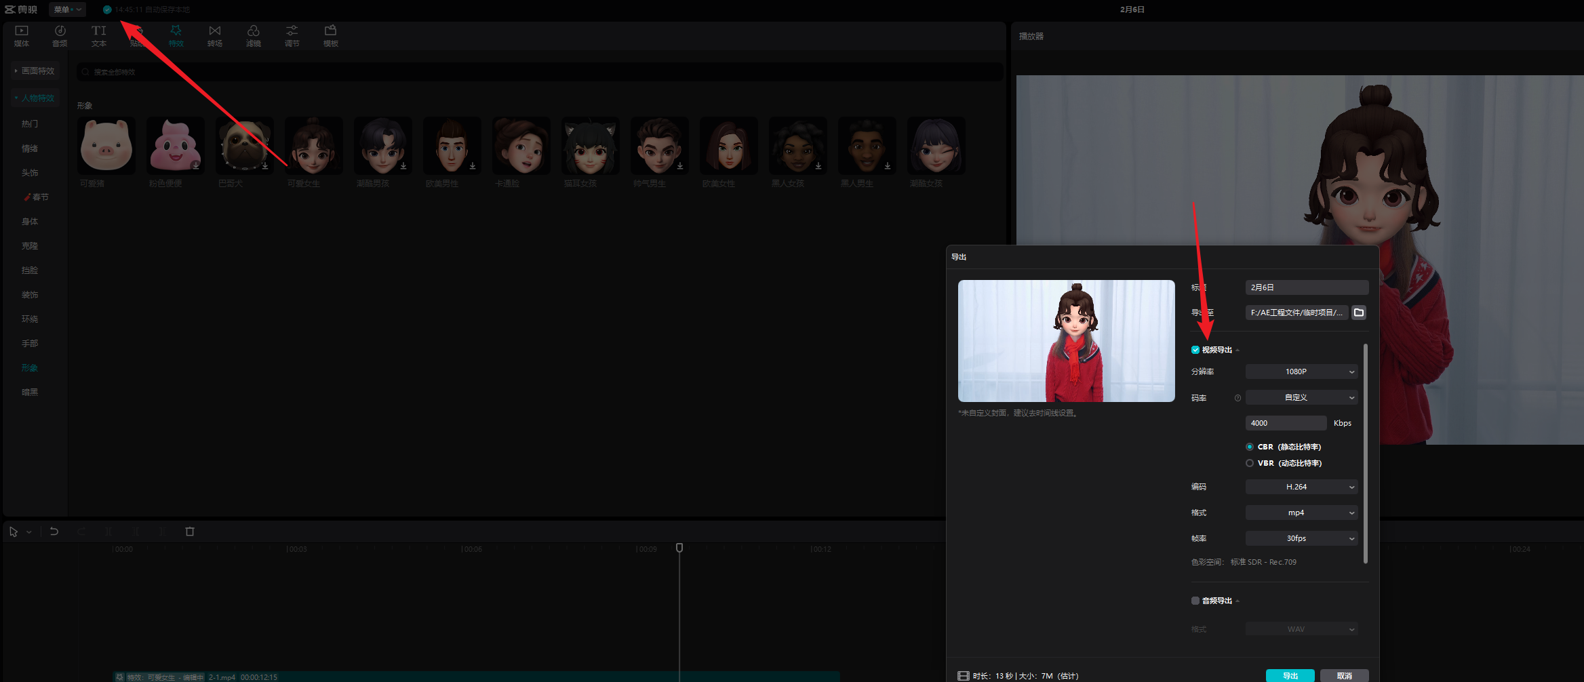The height and width of the screenshot is (682, 1584).
Task: Open the 转场 (Transitions) icon
Action: [x=215, y=35]
